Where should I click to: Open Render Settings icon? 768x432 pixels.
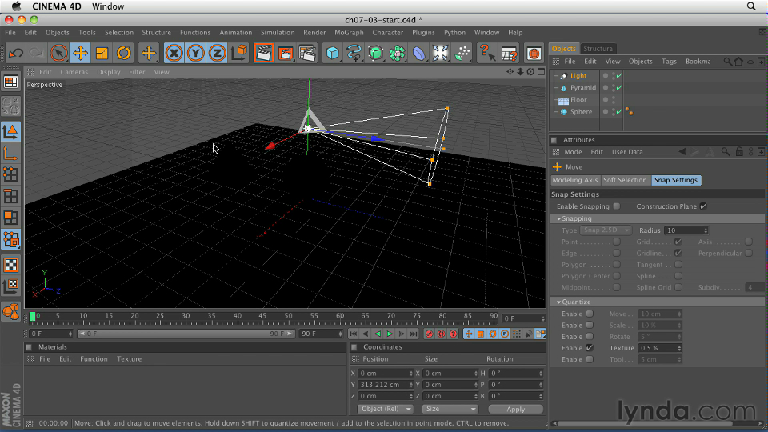(x=307, y=53)
